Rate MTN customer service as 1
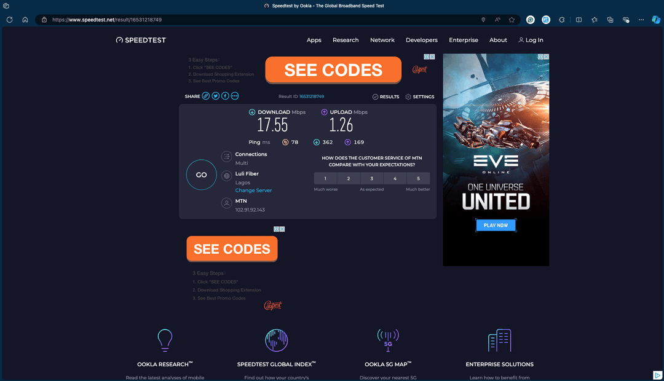 click(325, 178)
